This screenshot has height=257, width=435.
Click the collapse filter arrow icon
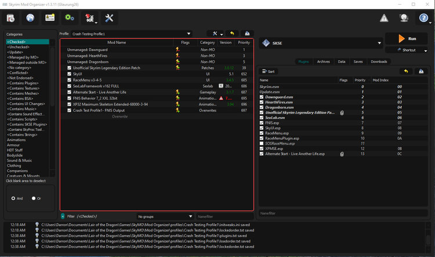click(63, 216)
